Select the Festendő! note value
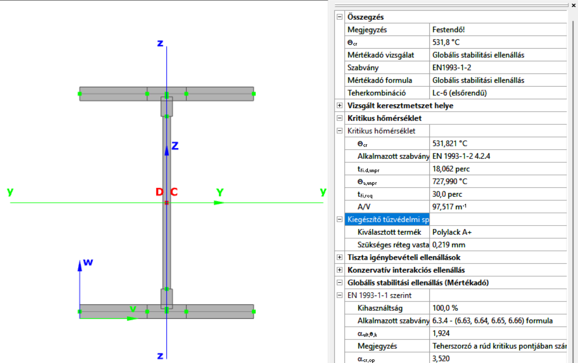The width and height of the screenshot is (578, 363). (449, 30)
